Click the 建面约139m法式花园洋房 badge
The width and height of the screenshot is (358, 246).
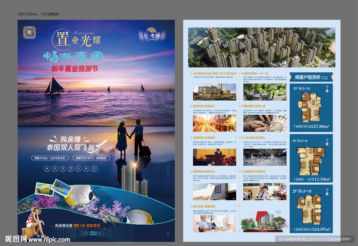(x=50, y=158)
